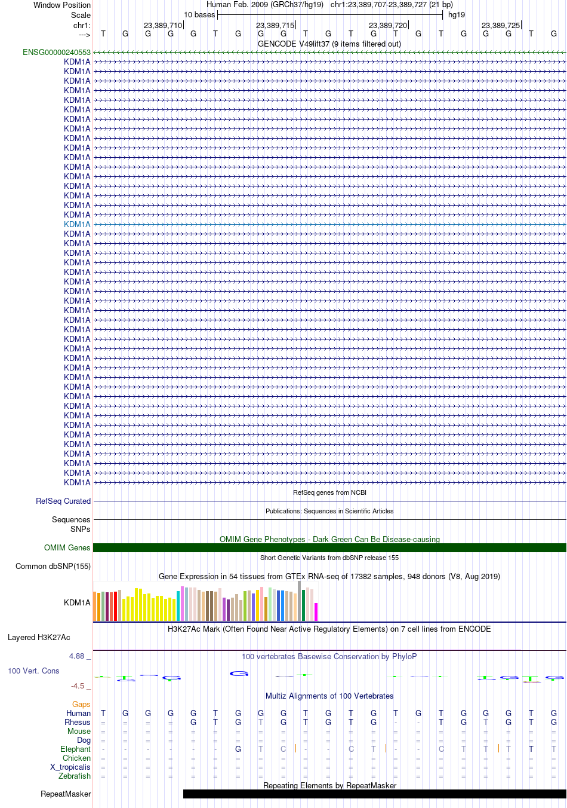Click the 23,389,715 ruler coordinate
Viewport: 567px width, 808px height.
tap(275, 26)
